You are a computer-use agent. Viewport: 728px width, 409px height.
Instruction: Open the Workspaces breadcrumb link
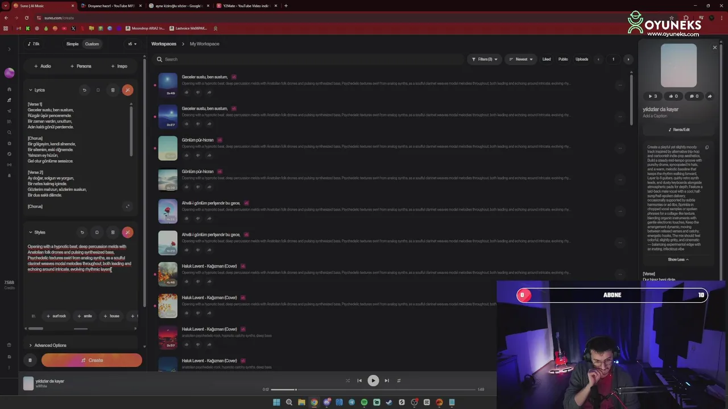(x=164, y=44)
